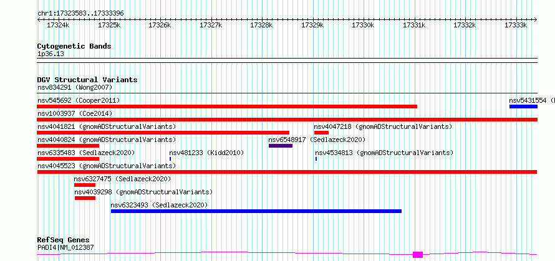Open nsv6548917 (Sedlazeck2020) label
This screenshot has width=555, height=261.
[x=317, y=140]
